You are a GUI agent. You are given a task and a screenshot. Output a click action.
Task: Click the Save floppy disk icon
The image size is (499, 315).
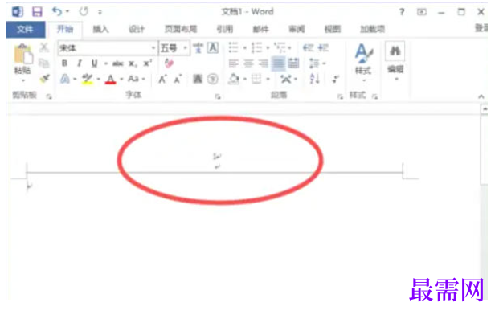point(37,12)
